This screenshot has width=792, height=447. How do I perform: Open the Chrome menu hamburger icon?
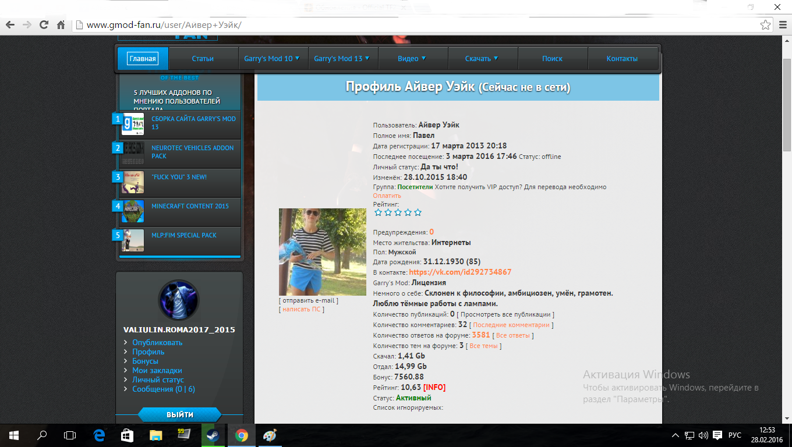tap(782, 25)
